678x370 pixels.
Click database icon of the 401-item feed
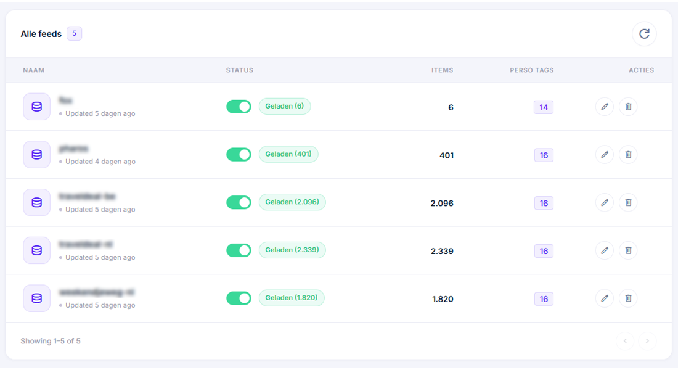pyautogui.click(x=37, y=155)
